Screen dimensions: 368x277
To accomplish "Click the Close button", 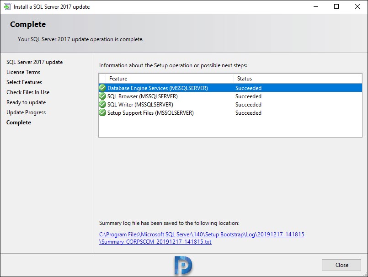I will [x=341, y=265].
